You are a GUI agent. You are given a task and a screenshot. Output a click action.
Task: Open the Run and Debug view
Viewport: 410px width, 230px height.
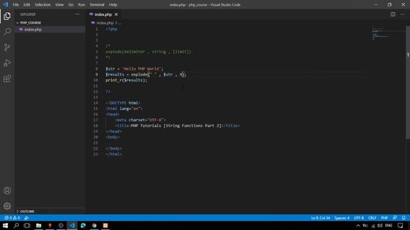pyautogui.click(x=7, y=63)
